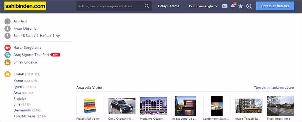Select Konut subcategory
The image size is (302, 122).
(x=18, y=81)
